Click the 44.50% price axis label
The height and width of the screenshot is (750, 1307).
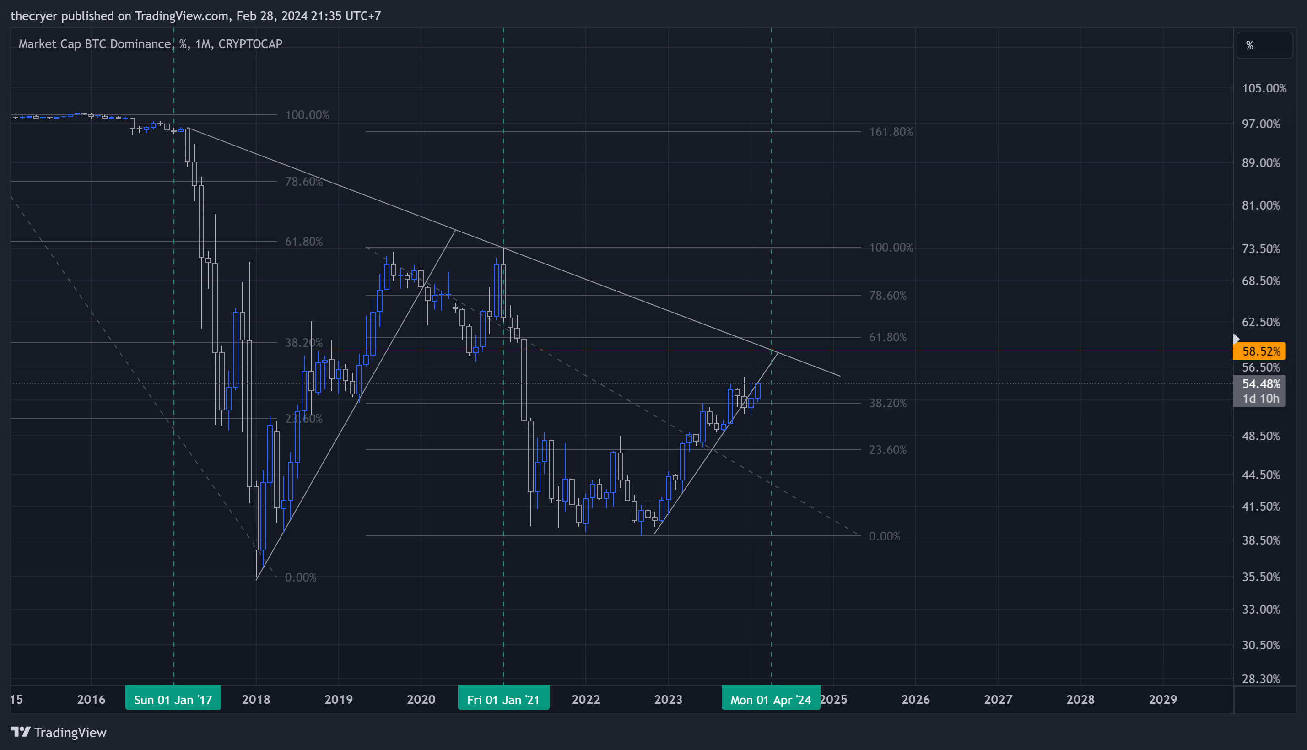1261,475
